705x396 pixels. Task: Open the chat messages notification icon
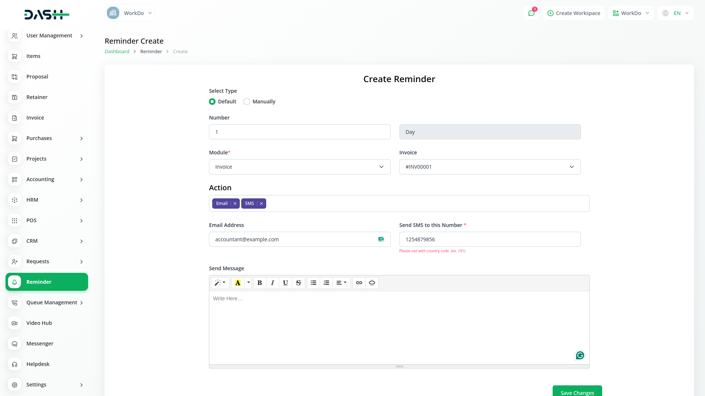point(531,13)
